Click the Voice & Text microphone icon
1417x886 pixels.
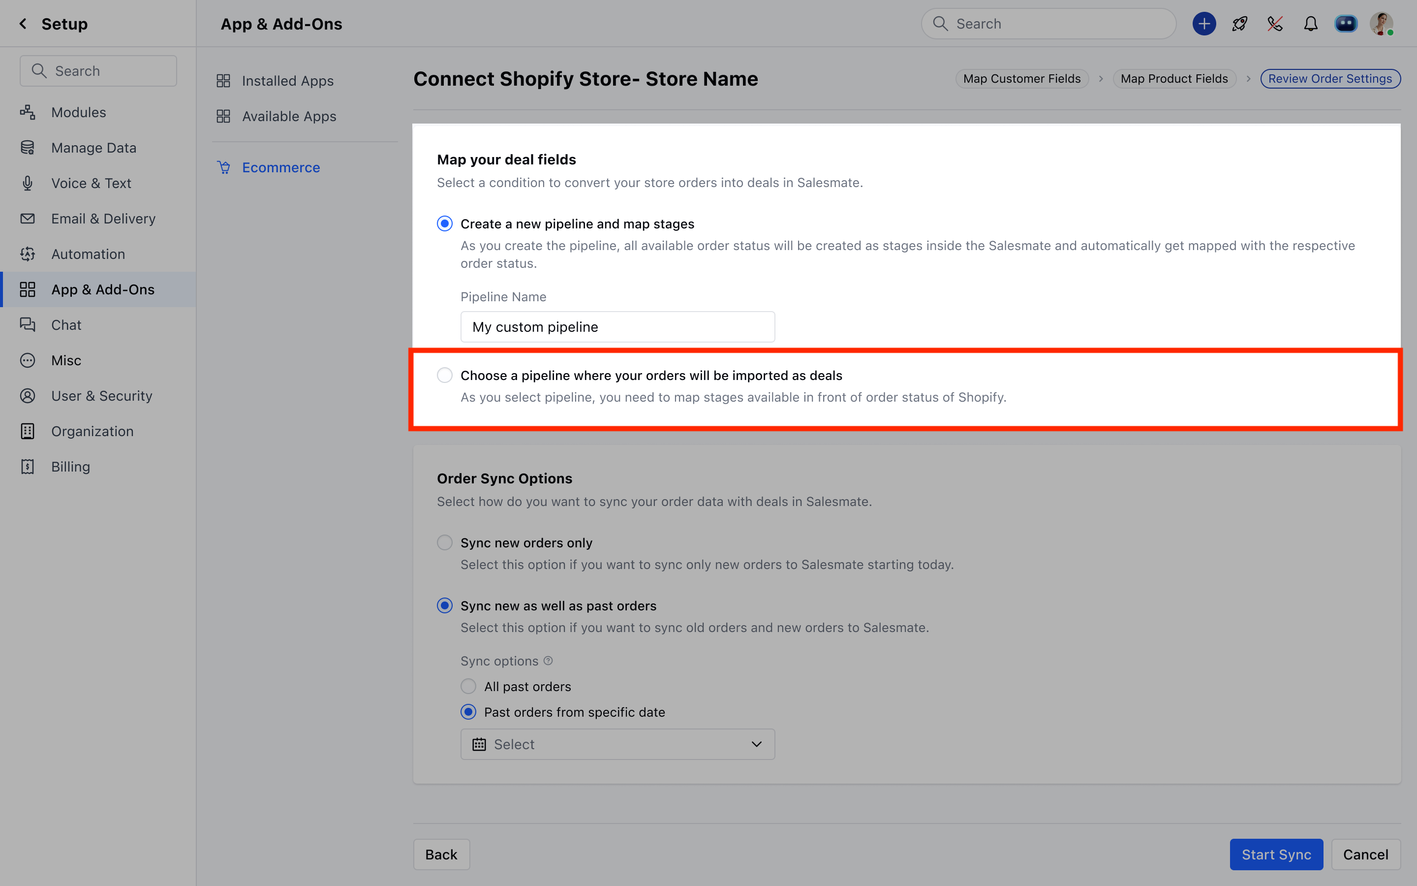point(28,184)
